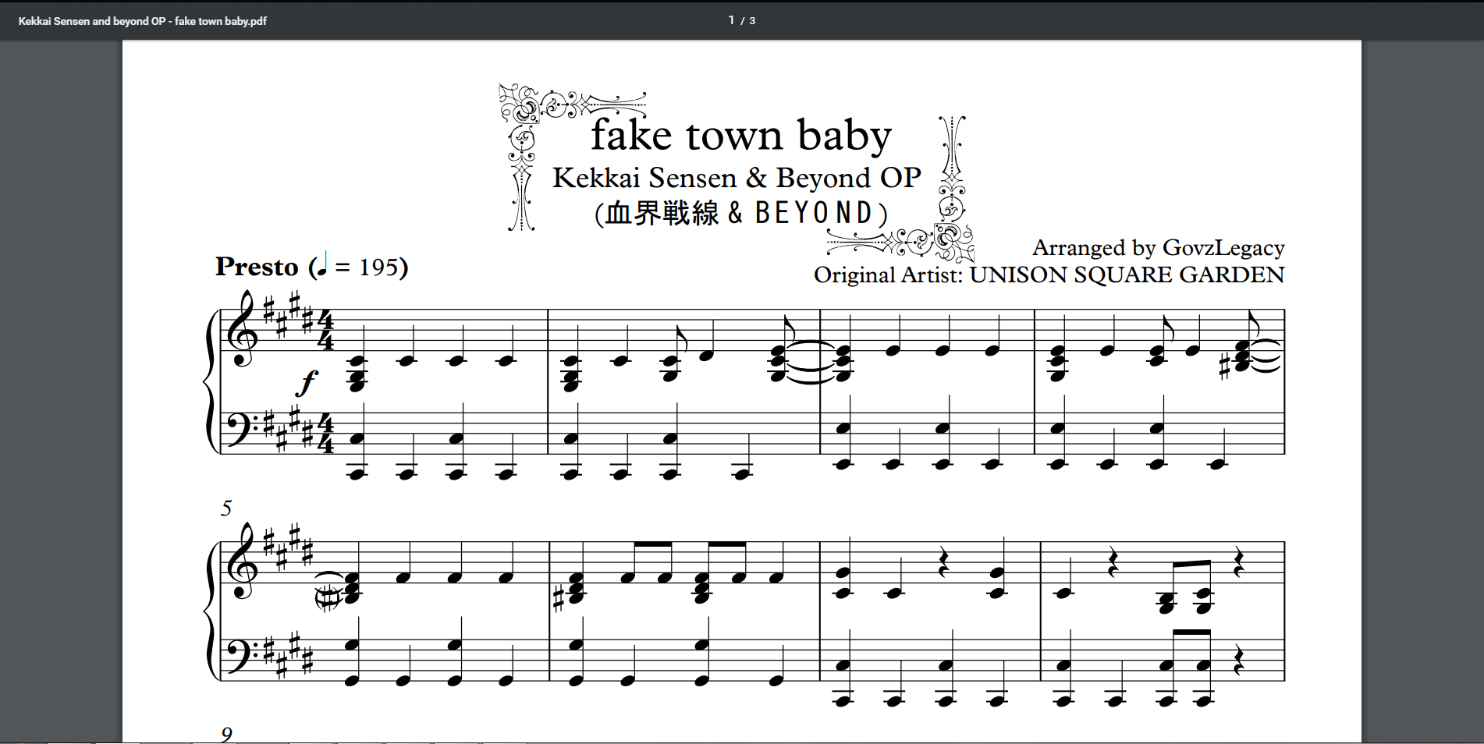Image resolution: width=1484 pixels, height=744 pixels.
Task: Click the 'Arranged by GovzLegacy' credit
Action: [1158, 248]
